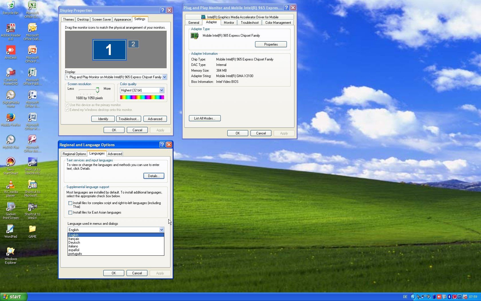Screen dimensions: 481x301
Task: Click the DE language indicator
Action: click(x=405, y=297)
